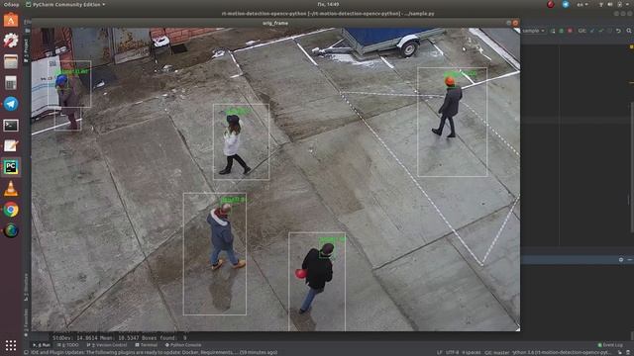Launch Google Chrome from the dock
Image resolution: width=634 pixels, height=356 pixels.
pos(11,210)
